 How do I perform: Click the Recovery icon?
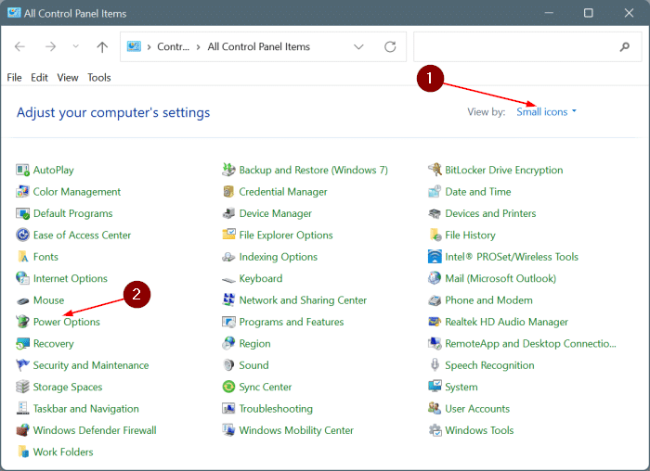(22, 344)
